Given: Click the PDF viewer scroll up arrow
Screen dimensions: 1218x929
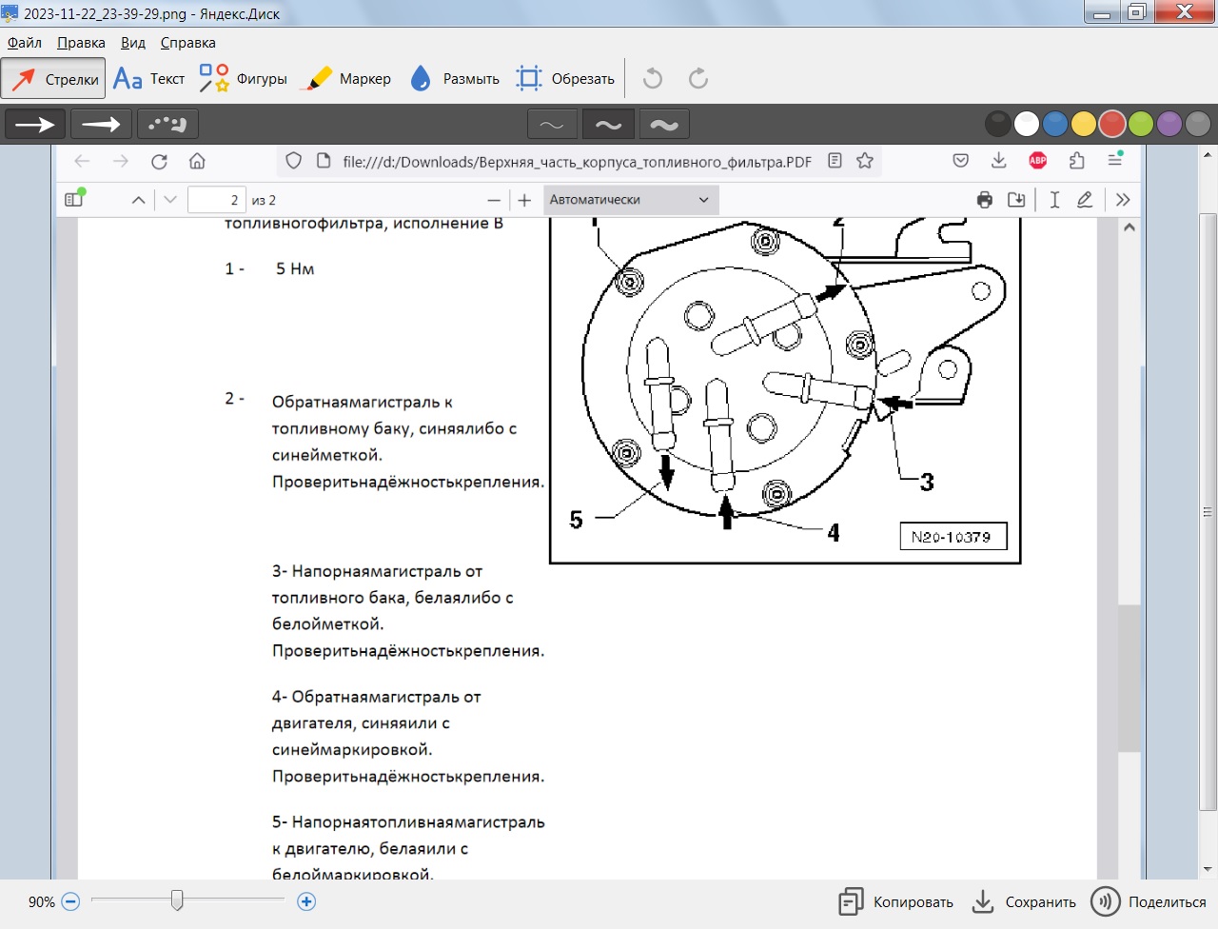Looking at the screenshot, I should pos(1130,227).
